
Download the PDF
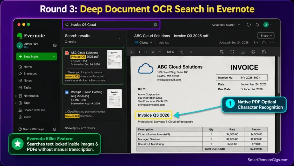pyautogui.click(x=243, y=52)
